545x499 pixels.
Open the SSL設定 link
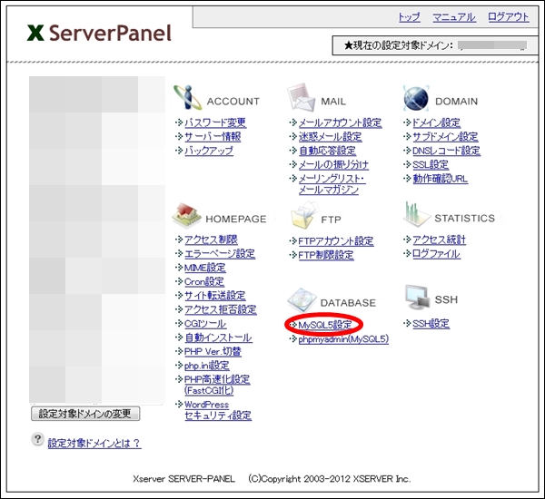(x=431, y=164)
